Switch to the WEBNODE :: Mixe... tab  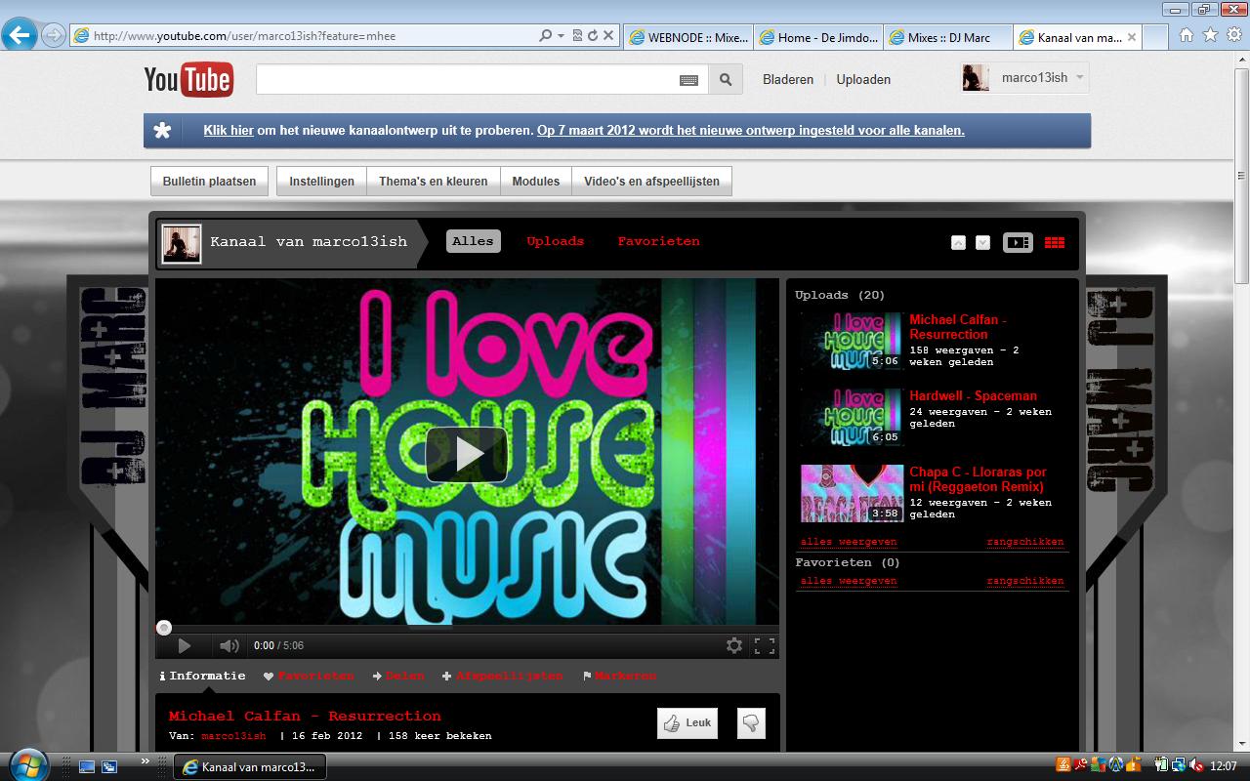(687, 37)
